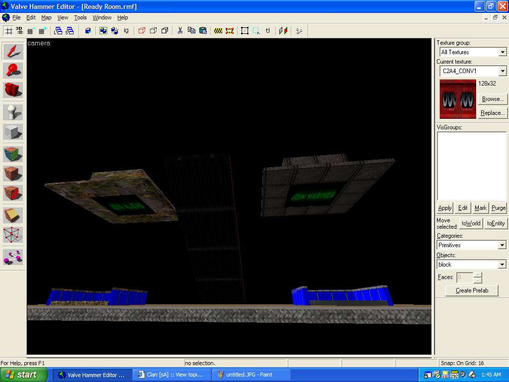The width and height of the screenshot is (509, 382).
Task: Select the Apply decals tool
Action: [x=13, y=193]
